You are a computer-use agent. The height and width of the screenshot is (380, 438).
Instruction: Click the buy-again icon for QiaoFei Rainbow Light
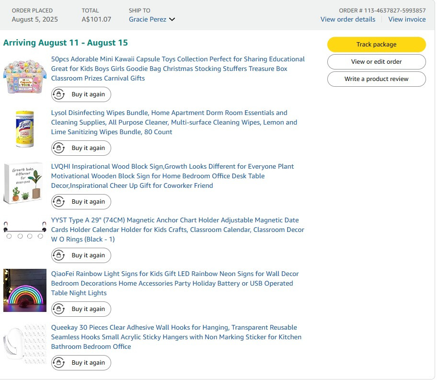[58, 309]
